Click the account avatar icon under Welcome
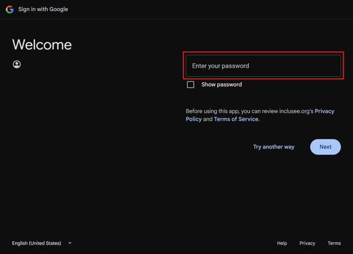Viewport: 353px width, 254px height. 17,64
